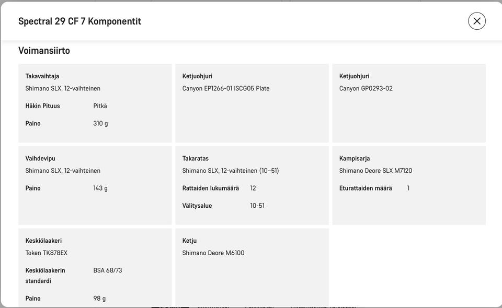The image size is (502, 308).
Task: Click the Canyon EP1266-01 ISCG05 Plate text
Action: 226,89
